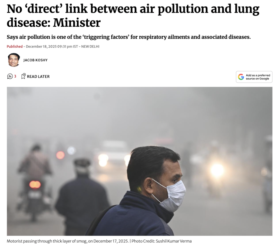Click the Google G logo
277x247 pixels.
(x=241, y=77)
